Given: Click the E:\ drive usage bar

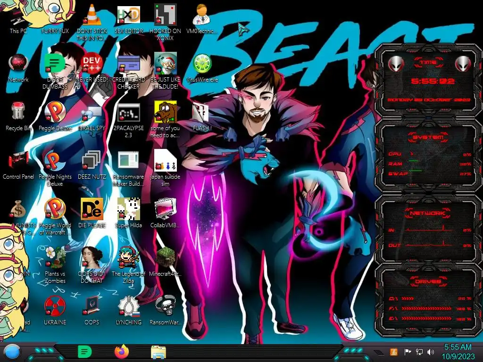Looking at the screenshot, I should (x=430, y=319).
